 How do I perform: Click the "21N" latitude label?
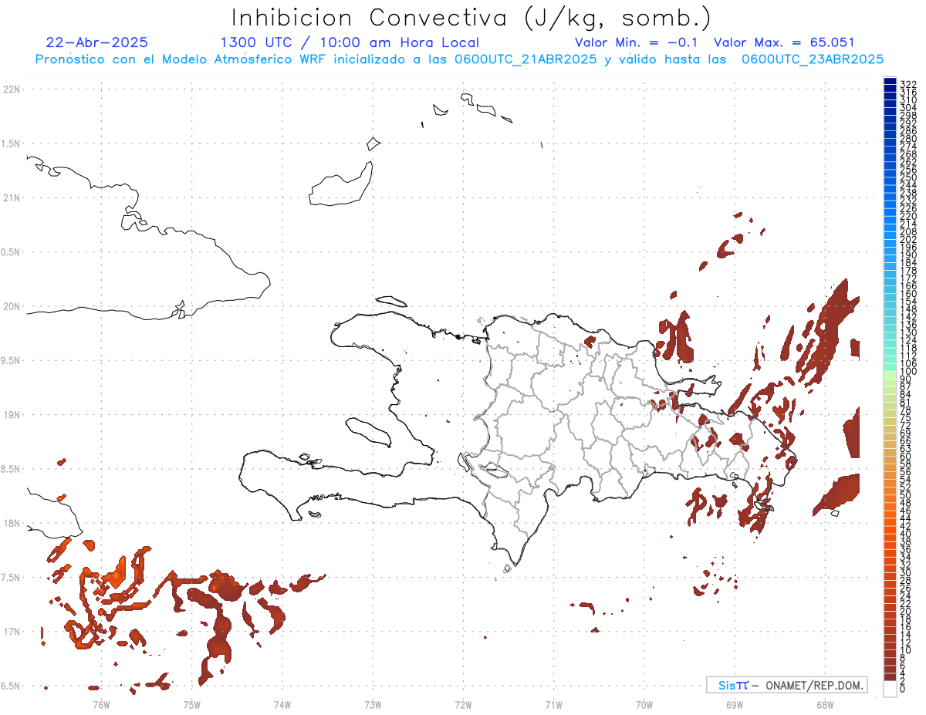point(12,197)
